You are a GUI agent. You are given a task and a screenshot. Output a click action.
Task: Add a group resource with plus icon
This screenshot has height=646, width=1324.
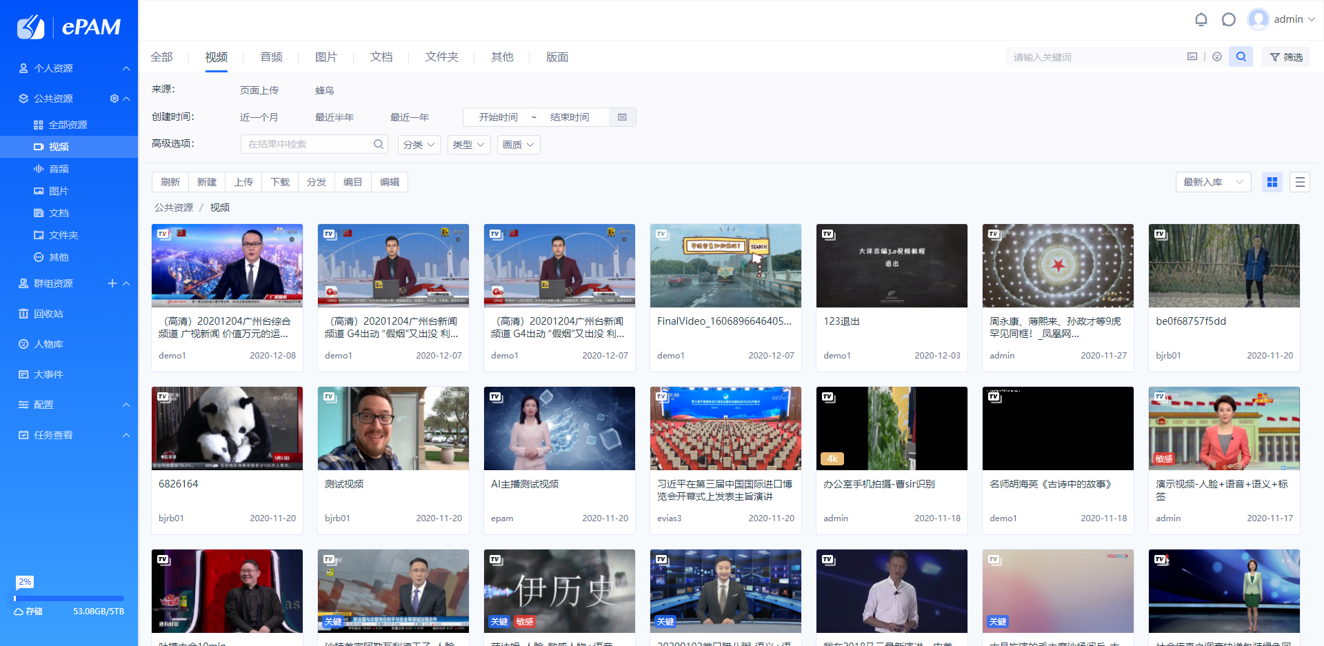[x=112, y=283]
